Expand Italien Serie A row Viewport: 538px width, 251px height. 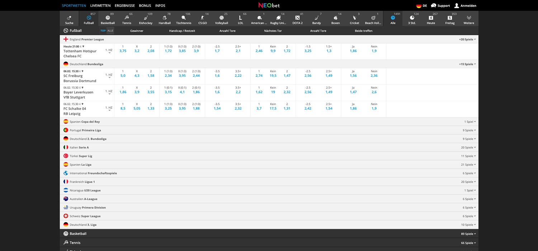(x=269, y=147)
